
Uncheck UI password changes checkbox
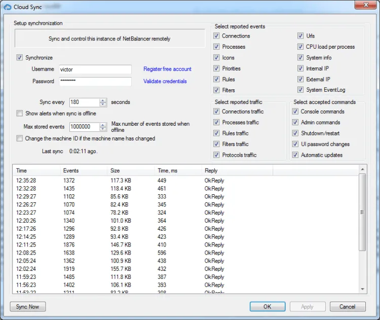(295, 144)
